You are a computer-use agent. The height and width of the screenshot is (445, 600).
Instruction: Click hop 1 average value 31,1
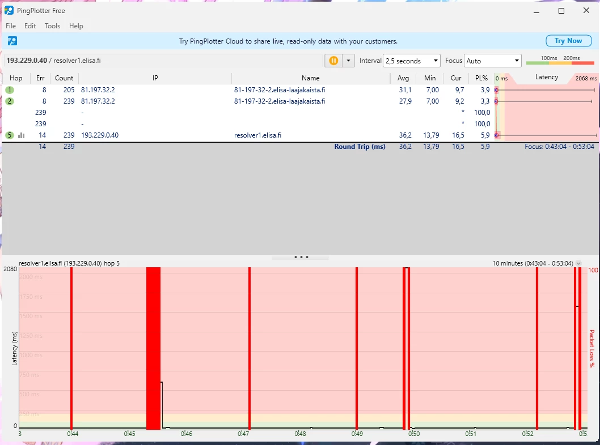coord(405,90)
